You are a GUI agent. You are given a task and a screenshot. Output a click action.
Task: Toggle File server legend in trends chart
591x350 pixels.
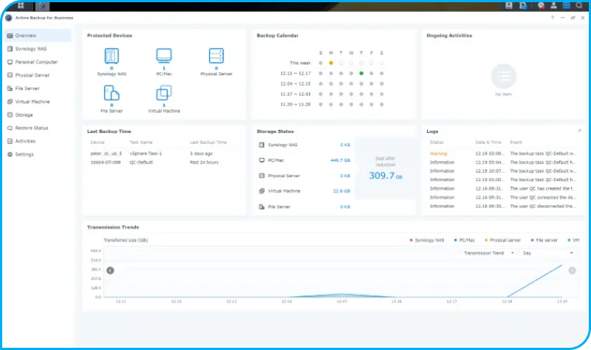point(544,240)
